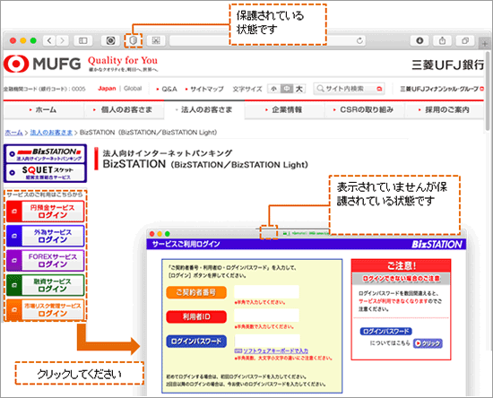Click 外為サービス ログイン button
The width and height of the screenshot is (493, 398).
(x=46, y=236)
